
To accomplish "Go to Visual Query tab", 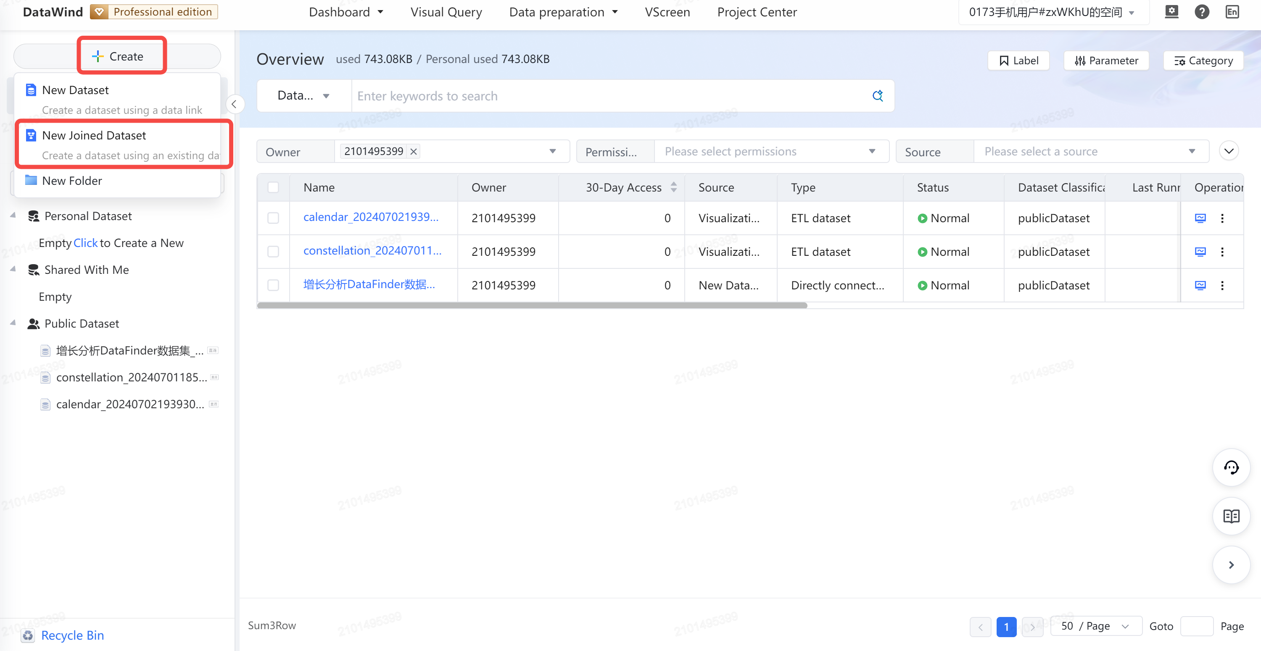I will [x=446, y=12].
